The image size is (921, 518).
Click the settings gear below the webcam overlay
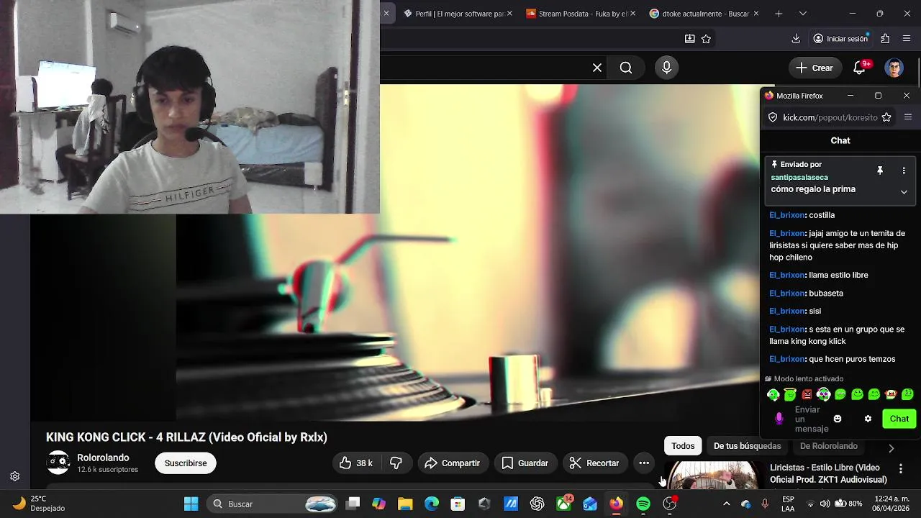pyautogui.click(x=14, y=476)
